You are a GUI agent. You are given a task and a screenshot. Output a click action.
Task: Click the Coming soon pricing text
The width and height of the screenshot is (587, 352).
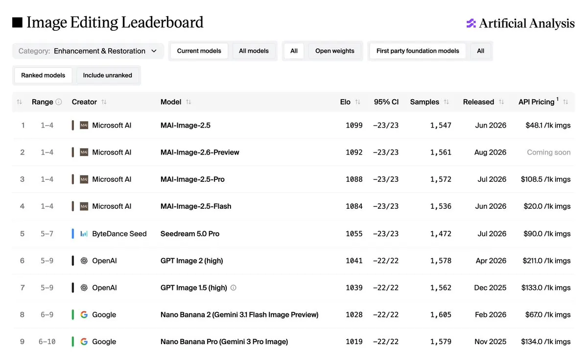pos(548,152)
